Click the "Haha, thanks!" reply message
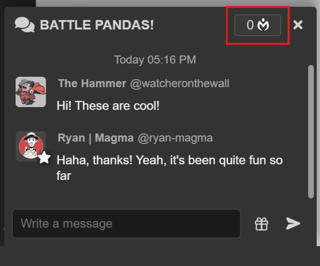Viewport: 320px width, 266px height. [169, 160]
